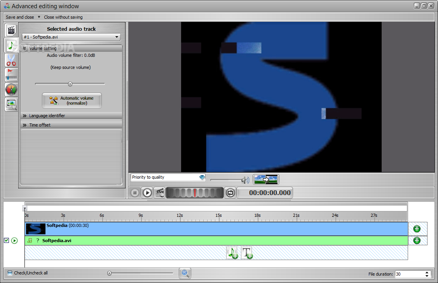Click the music note icon on audio track
Viewport: 438px width, 283px height.
coord(30,241)
